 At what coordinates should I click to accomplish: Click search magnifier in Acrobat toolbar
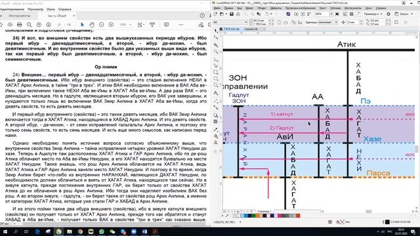click(x=29, y=25)
